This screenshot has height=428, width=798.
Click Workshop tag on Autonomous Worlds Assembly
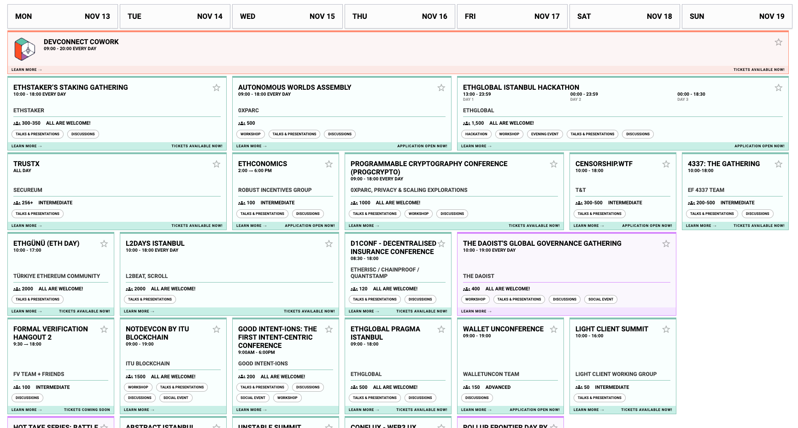(x=251, y=134)
